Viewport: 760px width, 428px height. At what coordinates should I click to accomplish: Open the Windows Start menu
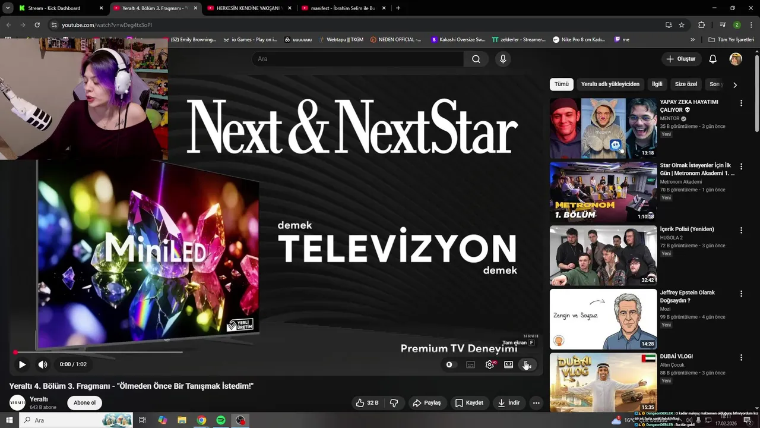point(9,420)
